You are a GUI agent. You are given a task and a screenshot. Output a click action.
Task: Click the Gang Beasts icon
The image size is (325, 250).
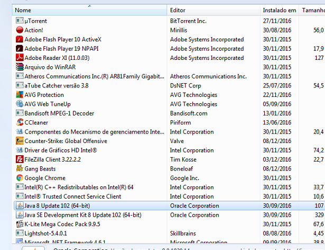(x=20, y=168)
